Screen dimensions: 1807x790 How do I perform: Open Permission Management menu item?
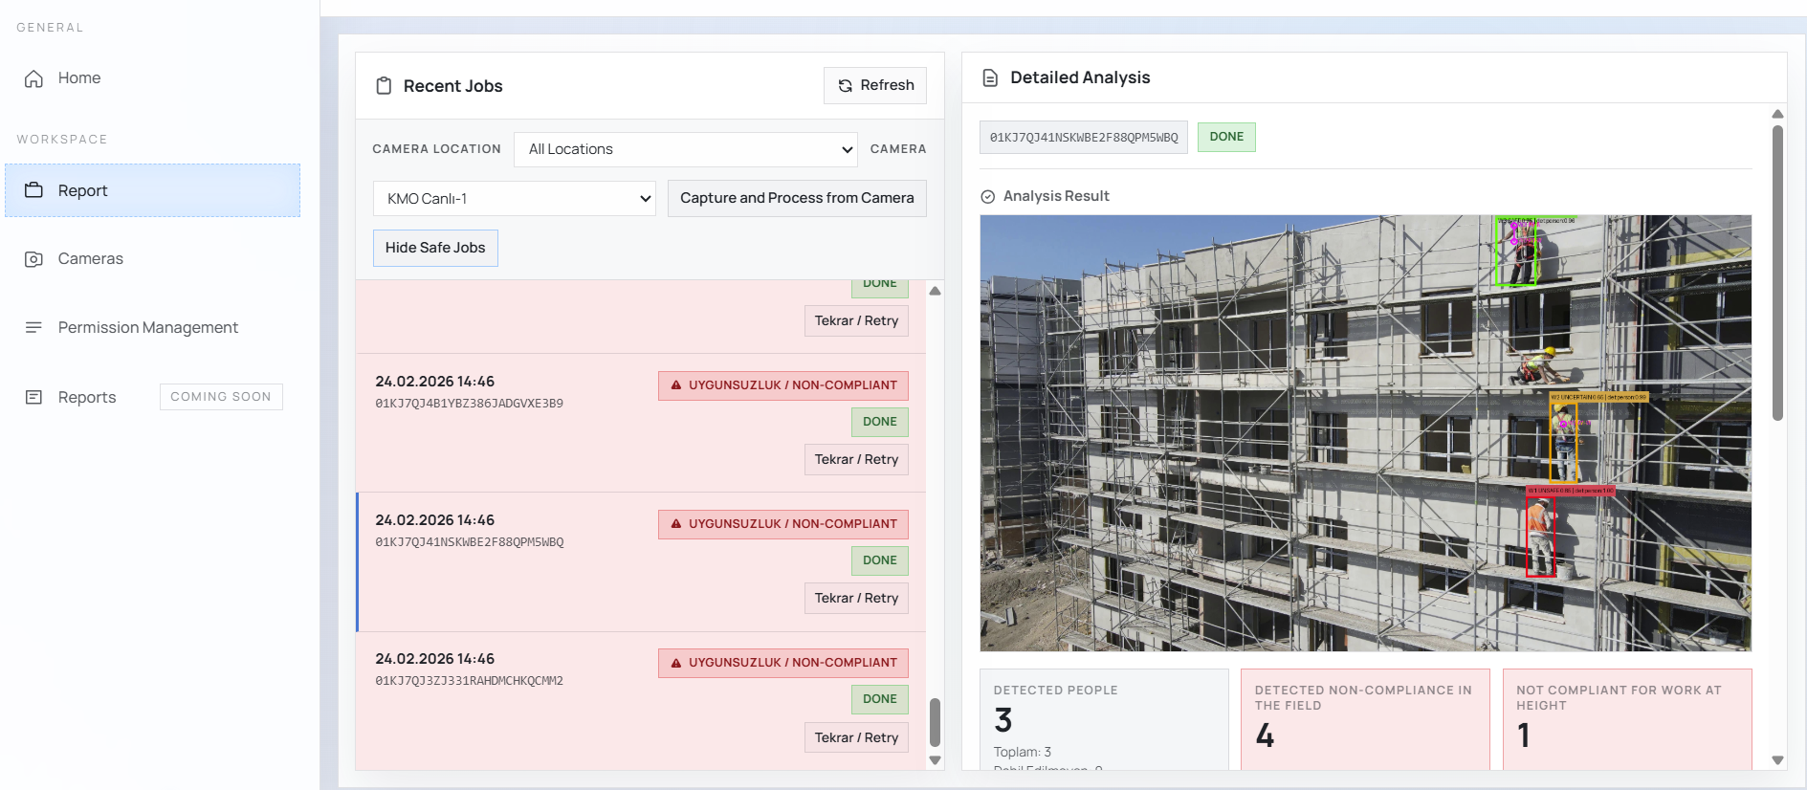tap(147, 328)
